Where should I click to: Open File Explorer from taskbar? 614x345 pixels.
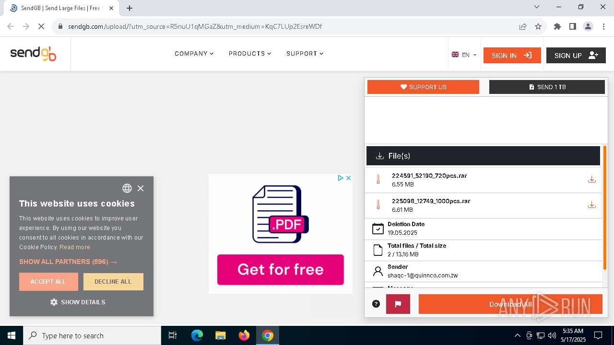[220, 335]
